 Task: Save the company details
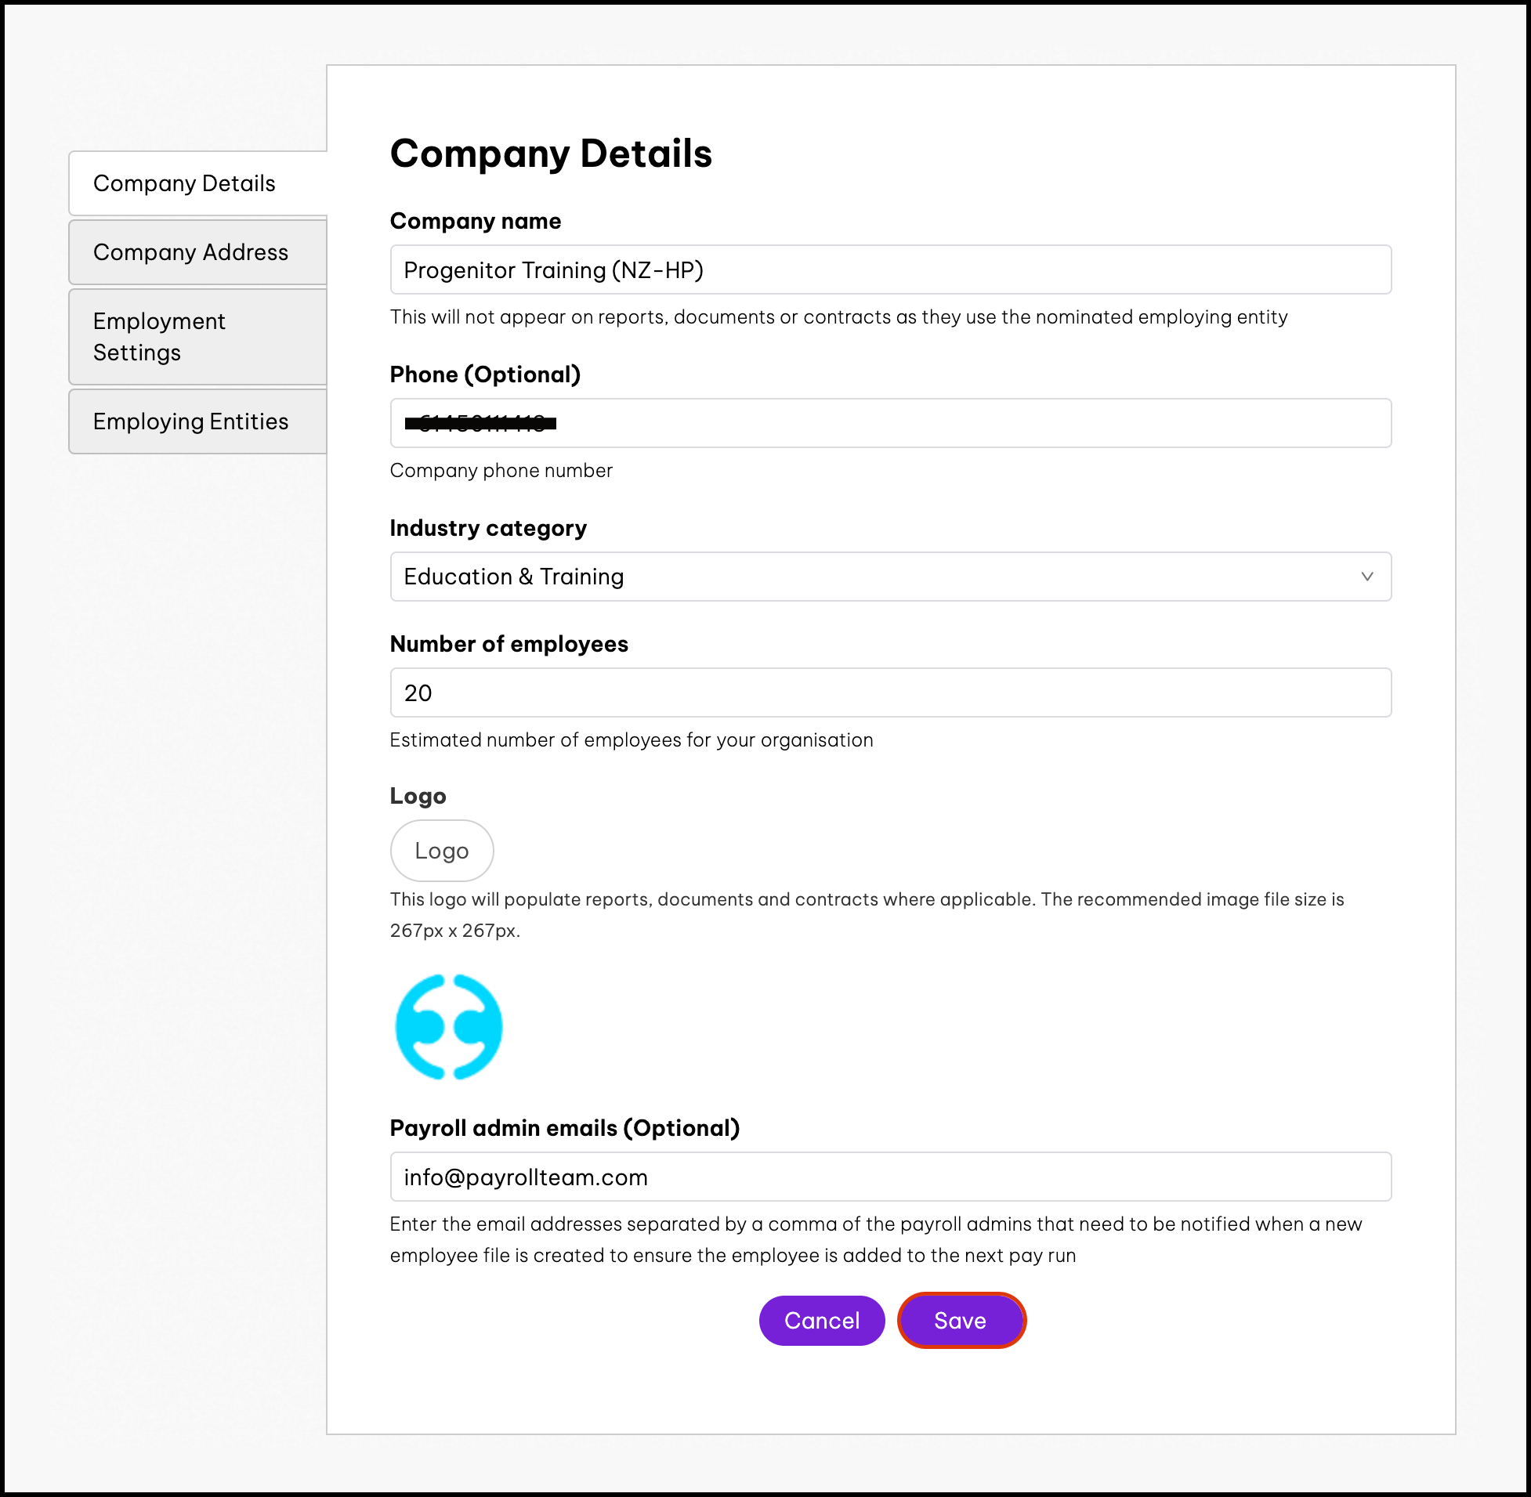[x=961, y=1320]
